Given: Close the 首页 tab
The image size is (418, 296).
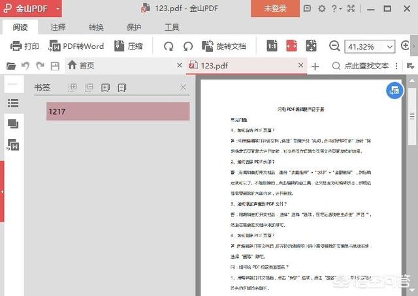Looking at the screenshot, I should click(180, 65).
